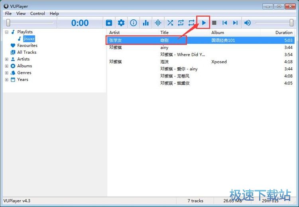
Task: Click the Add to playlist toolbar icon
Action: point(109,23)
